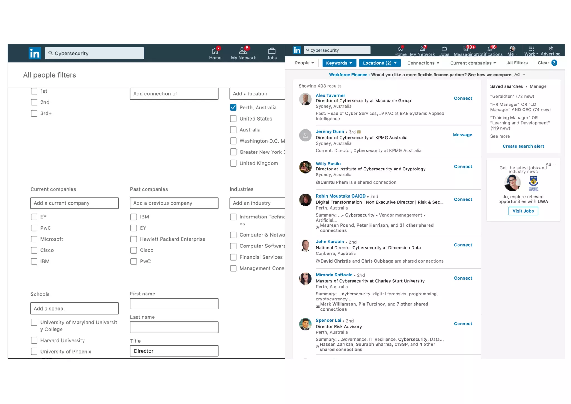Image resolution: width=571 pixels, height=404 pixels.
Task: Open Notifications bell icon with 16 badge
Action: pyautogui.click(x=489, y=49)
